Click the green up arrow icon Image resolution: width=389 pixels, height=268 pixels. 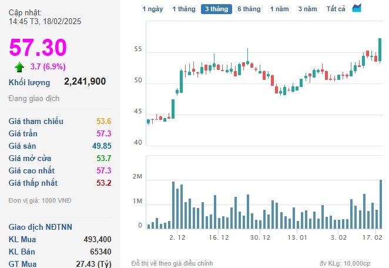[x=19, y=67]
